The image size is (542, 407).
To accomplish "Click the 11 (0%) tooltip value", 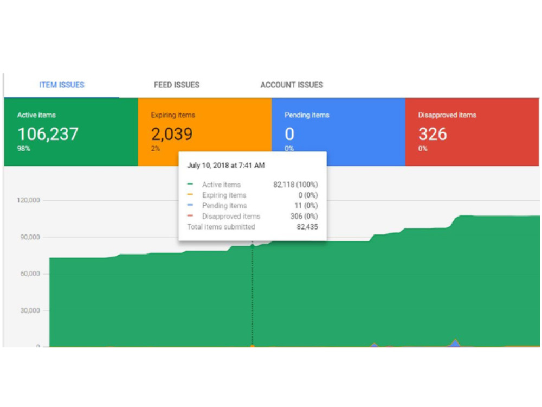I will [306, 206].
